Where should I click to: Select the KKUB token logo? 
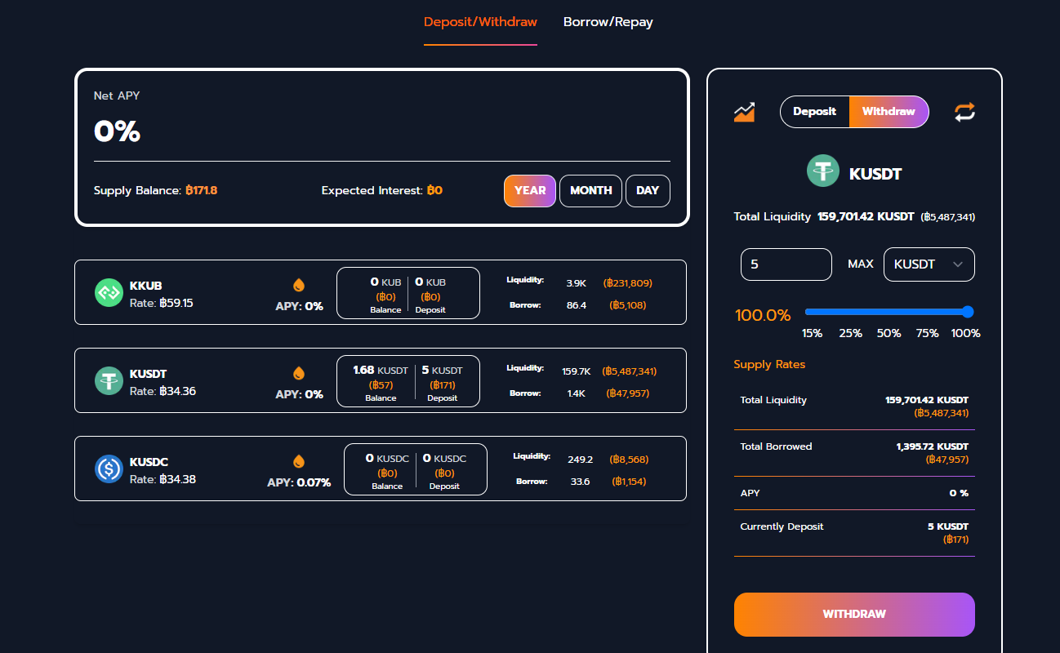coord(109,292)
